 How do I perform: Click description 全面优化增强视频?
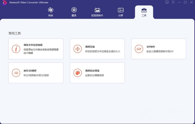click(x=95, y=75)
